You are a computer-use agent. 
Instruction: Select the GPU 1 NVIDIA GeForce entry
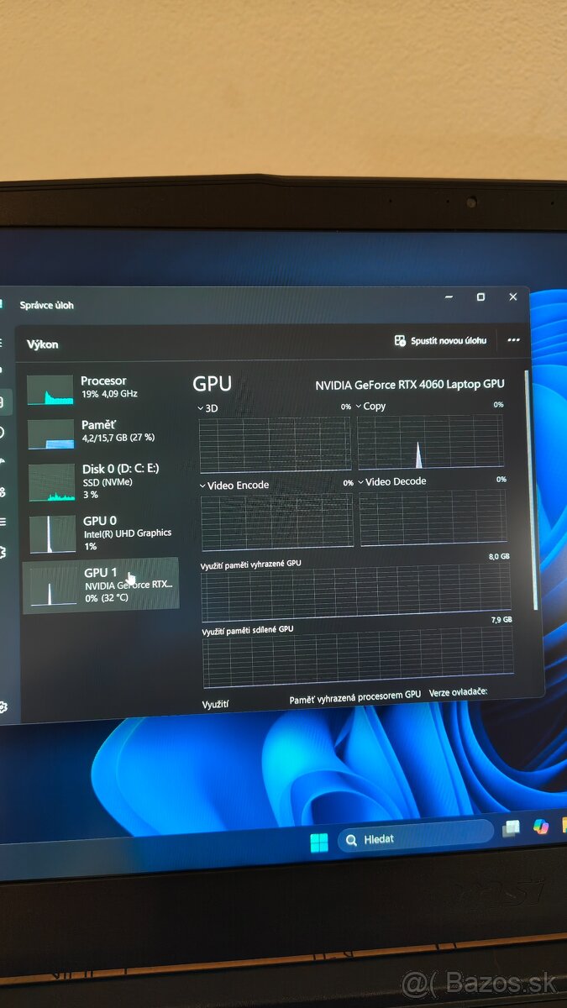click(x=101, y=585)
